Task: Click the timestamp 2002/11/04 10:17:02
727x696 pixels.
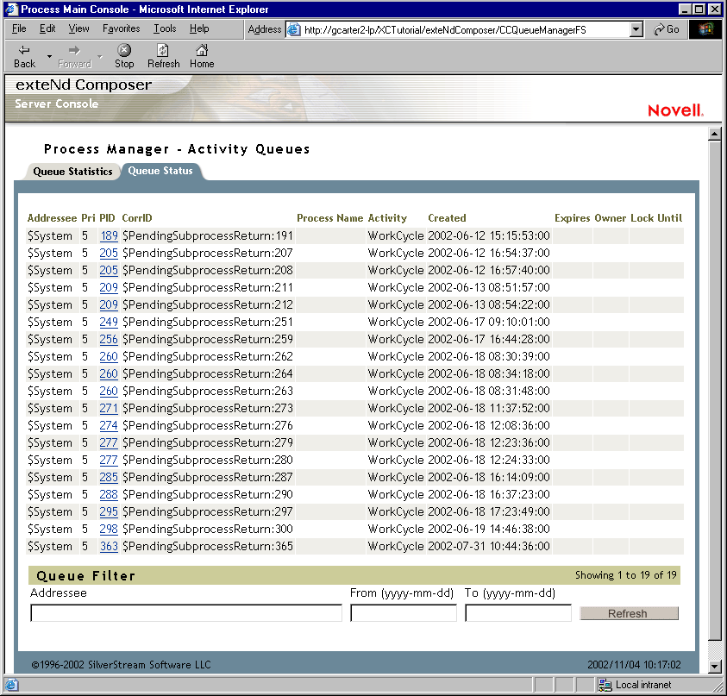Action: [x=634, y=664]
